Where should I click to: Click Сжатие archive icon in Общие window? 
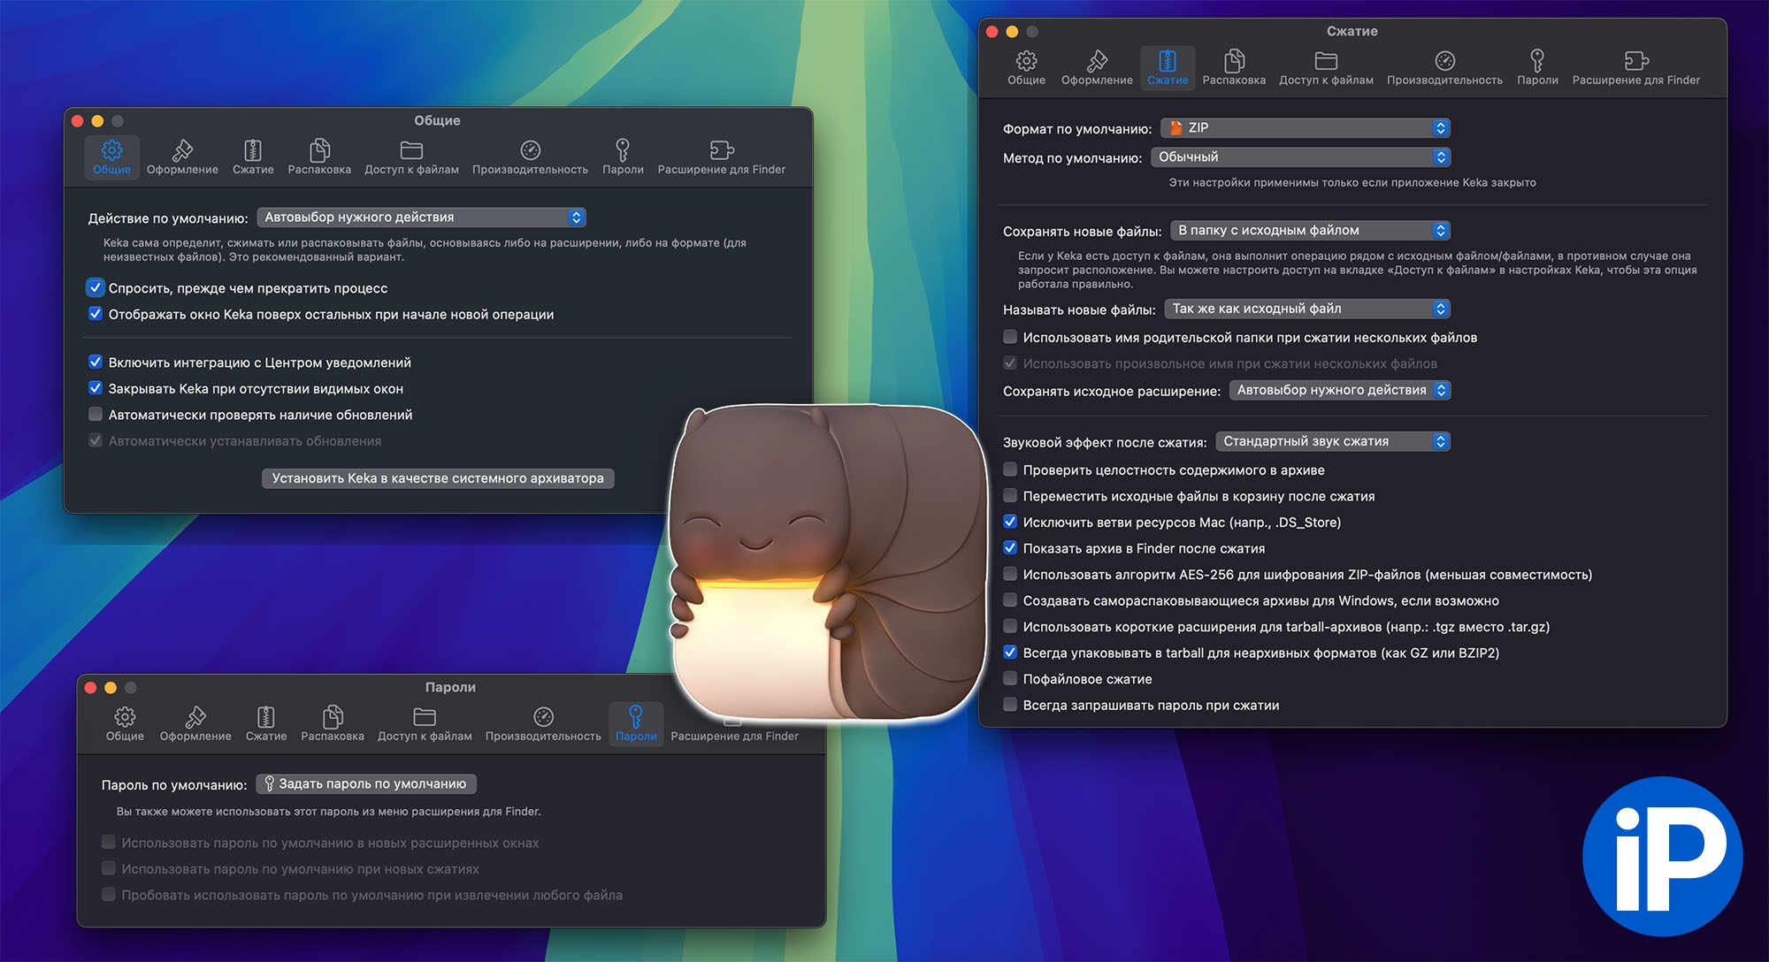tap(253, 150)
